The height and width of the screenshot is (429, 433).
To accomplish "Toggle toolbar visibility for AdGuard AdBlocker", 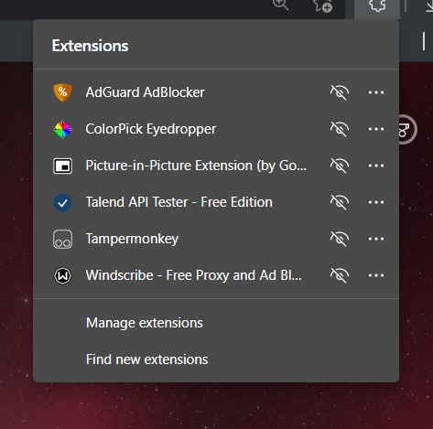I will [340, 92].
